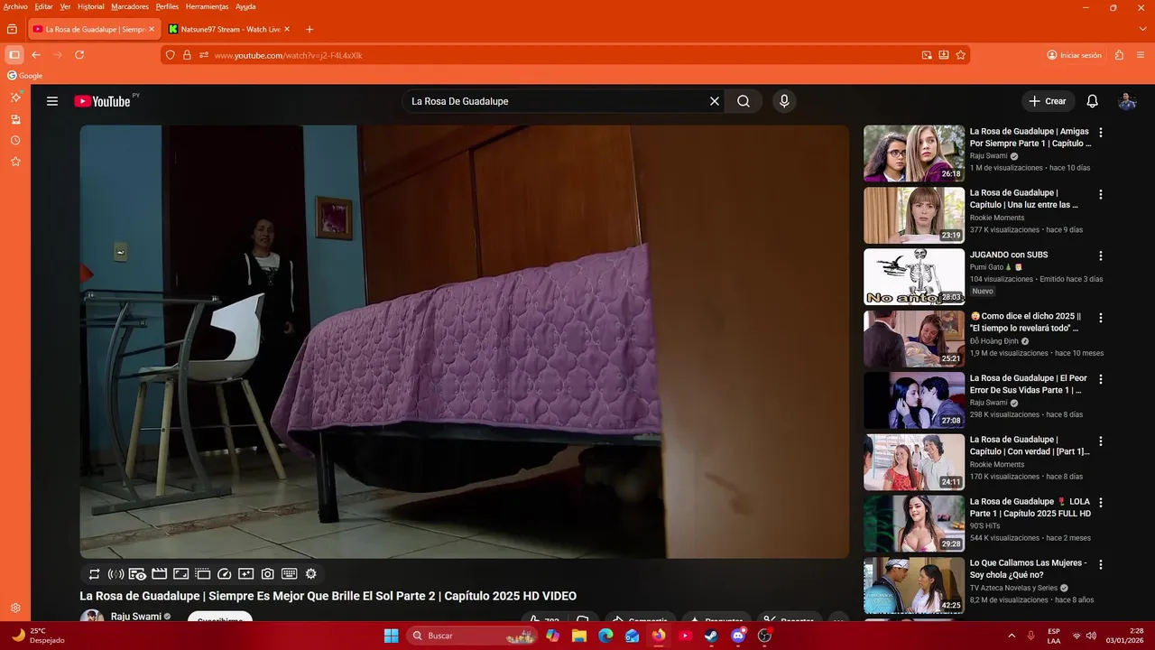
Task: Open the Ayuda menu
Action: (x=245, y=6)
